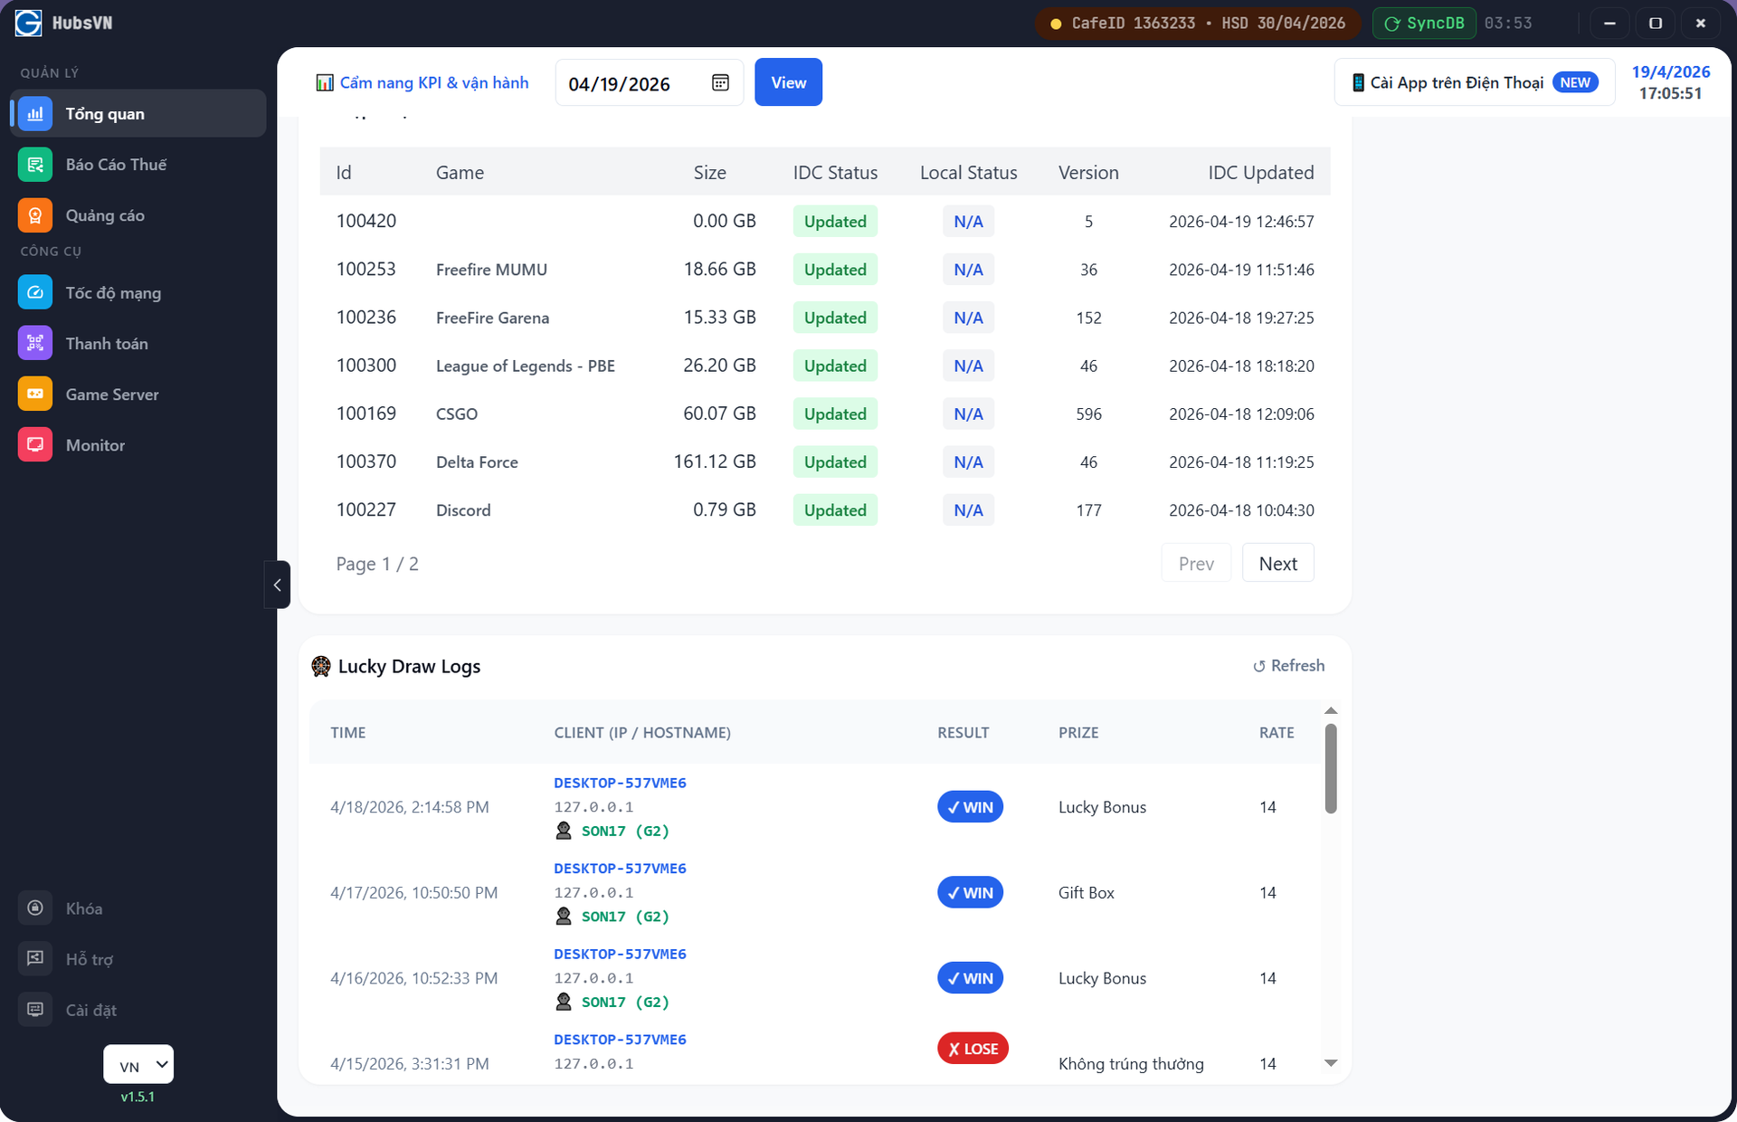Click the Khóa lock icon
The image size is (1737, 1122).
point(35,908)
